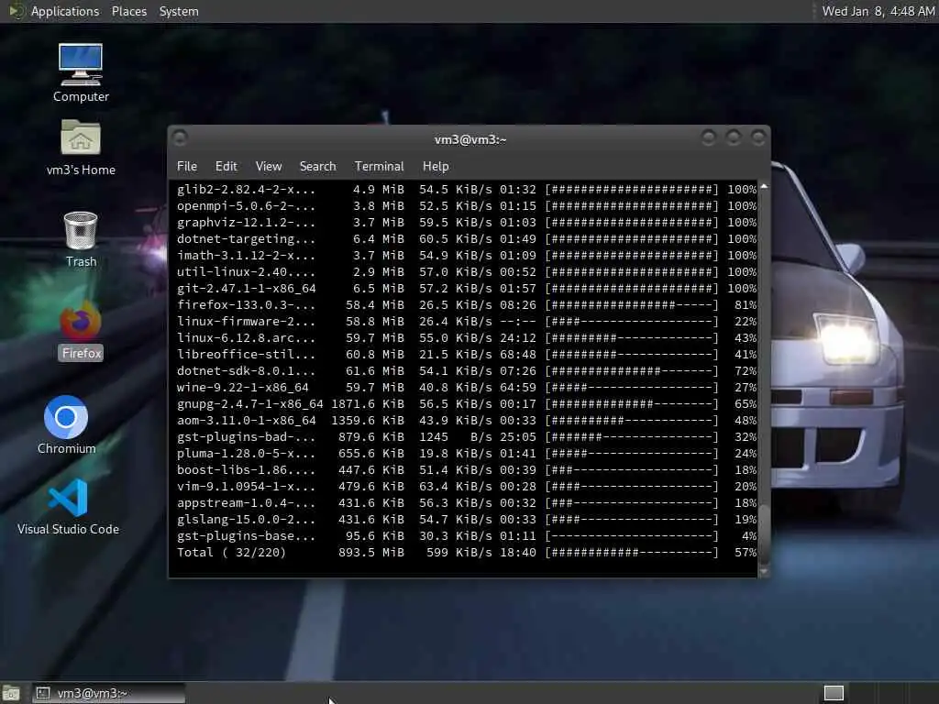This screenshot has height=704, width=939.
Task: Open the terminal File menu
Action: (187, 167)
